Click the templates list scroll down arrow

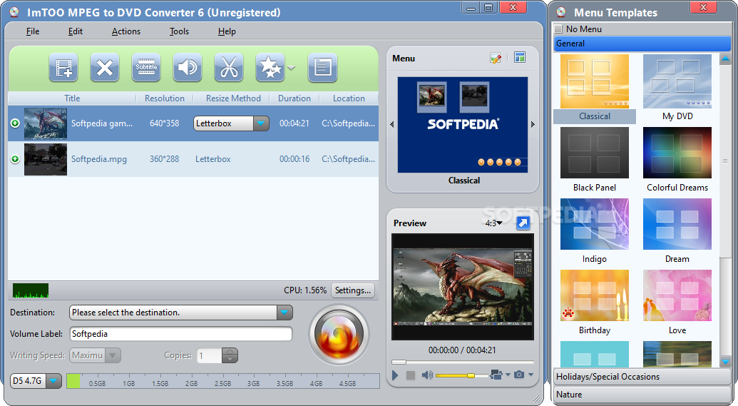[x=725, y=362]
